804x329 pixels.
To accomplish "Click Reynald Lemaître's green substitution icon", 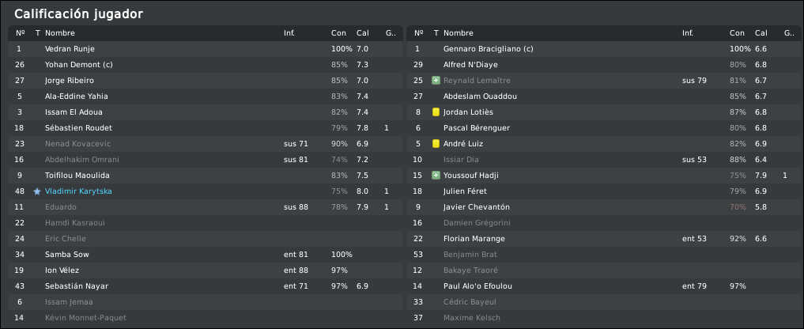I will 436,81.
